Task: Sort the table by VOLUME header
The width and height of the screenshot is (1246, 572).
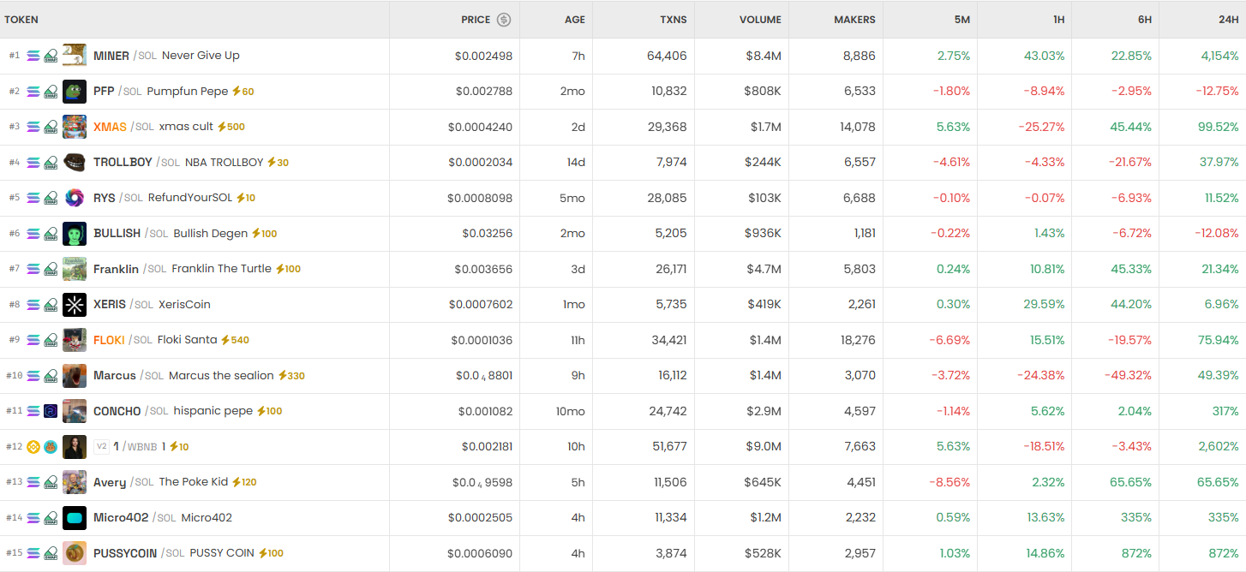Action: point(760,20)
